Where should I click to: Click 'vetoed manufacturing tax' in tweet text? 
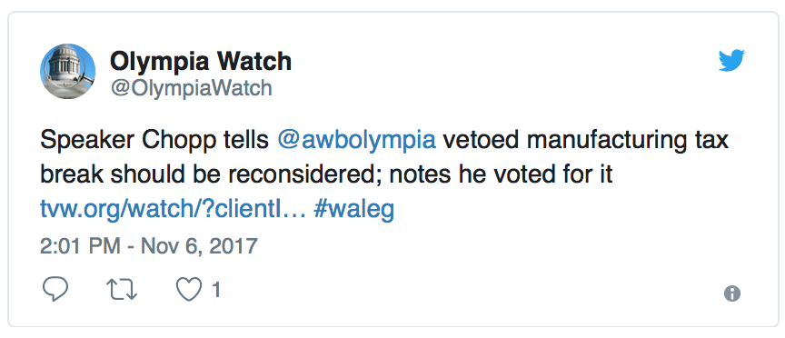(586, 141)
